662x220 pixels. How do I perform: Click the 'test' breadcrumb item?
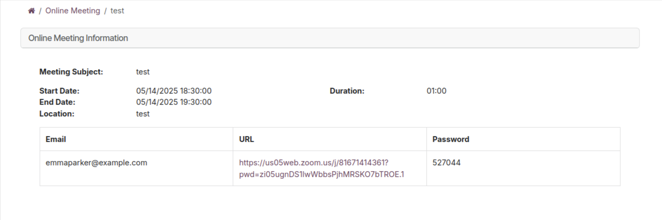[117, 11]
